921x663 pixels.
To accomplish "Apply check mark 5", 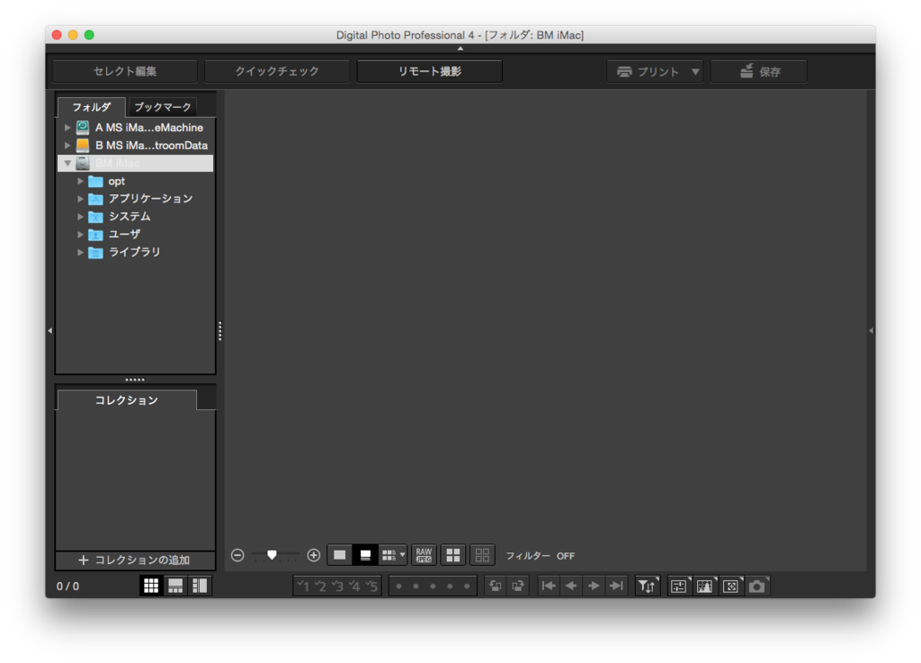I will click(x=371, y=586).
